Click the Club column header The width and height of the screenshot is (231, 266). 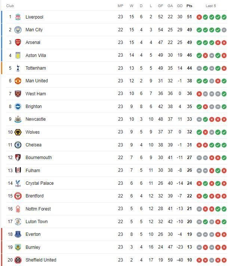coord(10,6)
